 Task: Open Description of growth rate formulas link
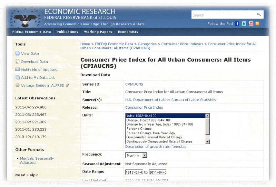pos(156,147)
